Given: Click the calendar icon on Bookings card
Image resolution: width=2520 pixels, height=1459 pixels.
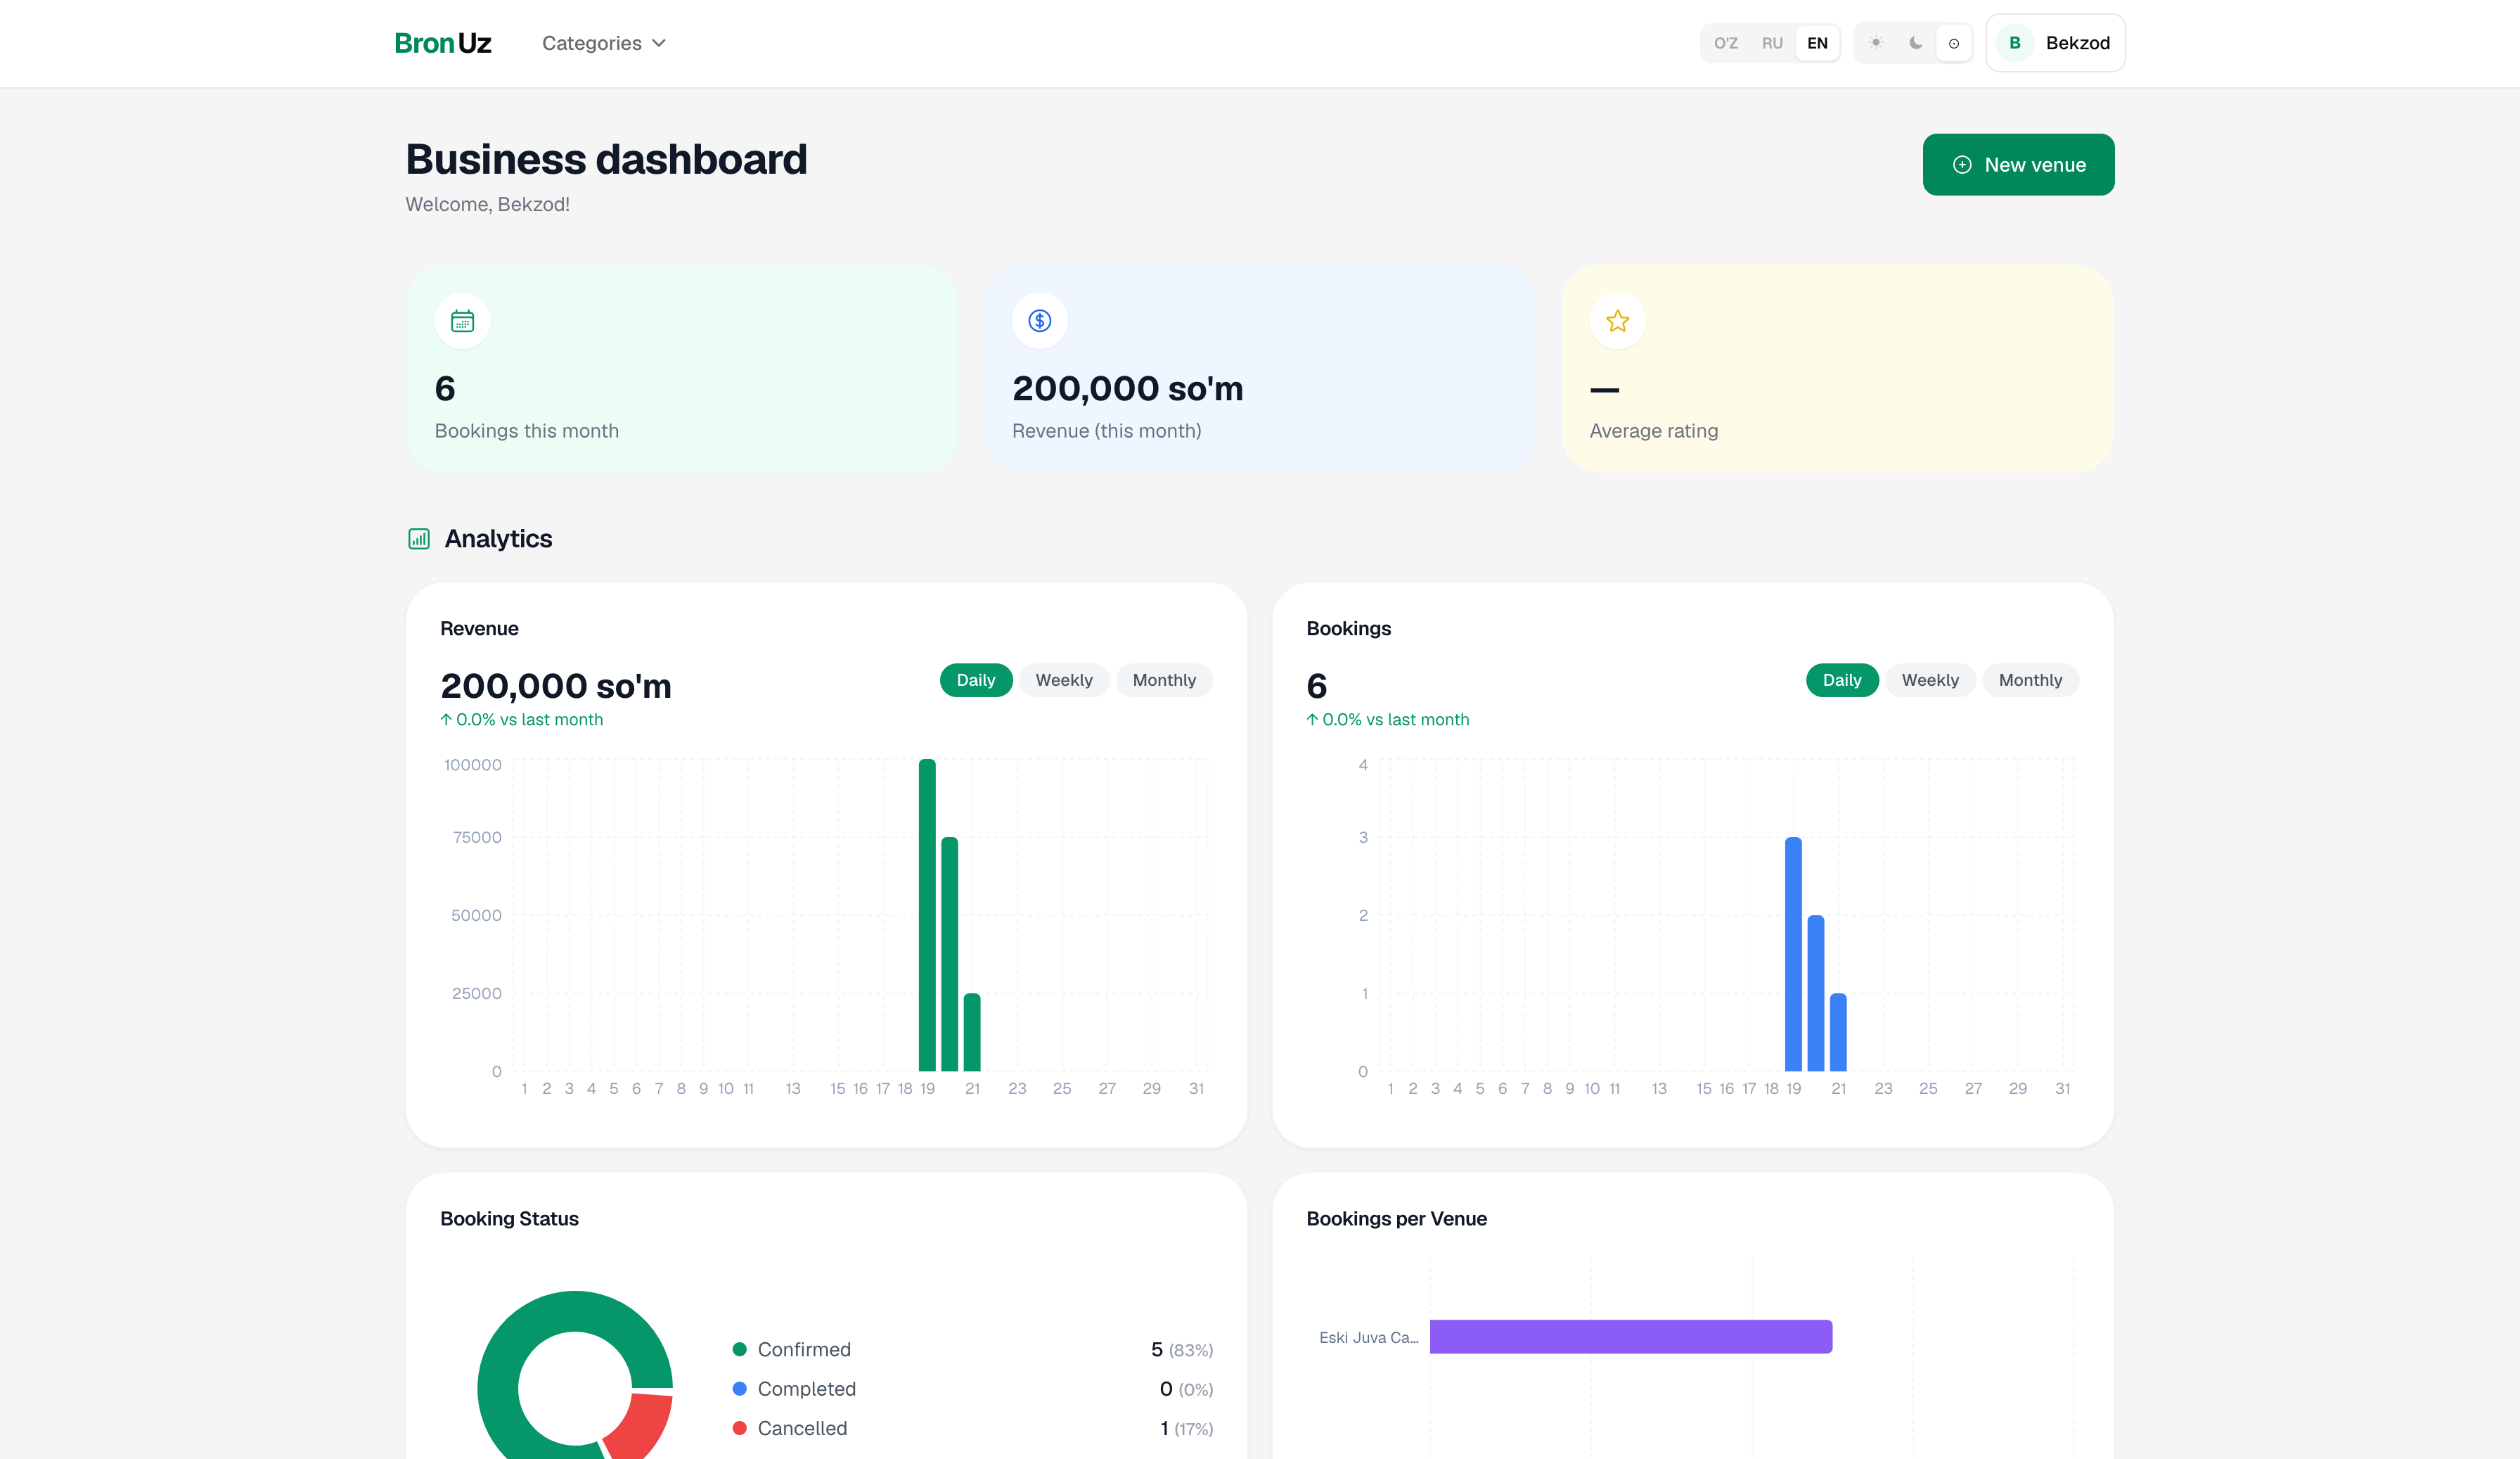Looking at the screenshot, I should [x=462, y=321].
